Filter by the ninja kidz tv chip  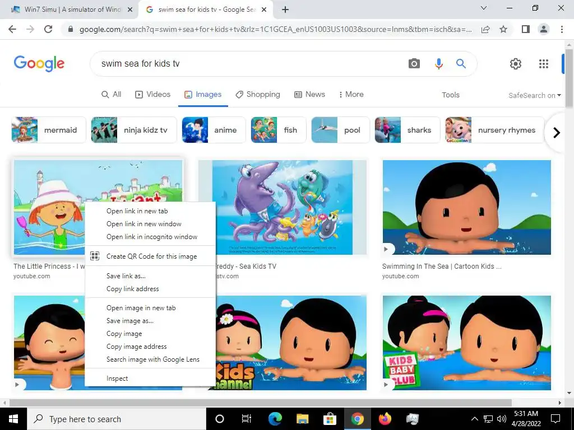(133, 130)
